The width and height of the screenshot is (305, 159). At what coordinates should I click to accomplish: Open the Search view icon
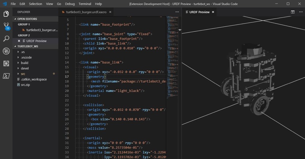click(x=6, y=39)
